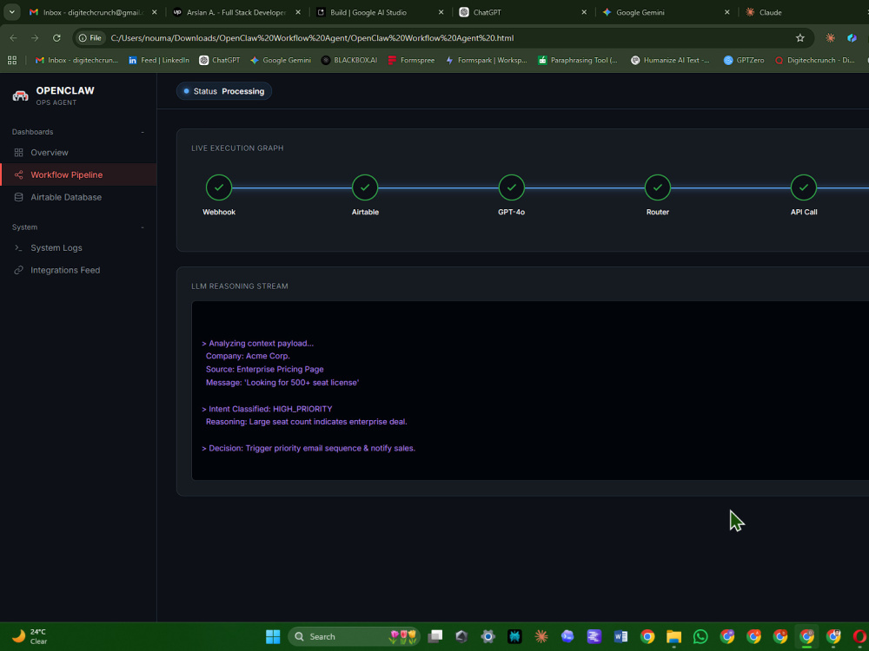
Task: Click the Overview grid icon
Action: coord(18,152)
